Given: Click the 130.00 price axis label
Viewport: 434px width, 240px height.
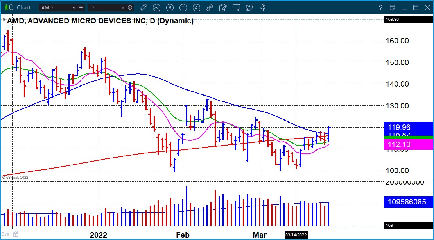Looking at the screenshot, I should point(397,106).
